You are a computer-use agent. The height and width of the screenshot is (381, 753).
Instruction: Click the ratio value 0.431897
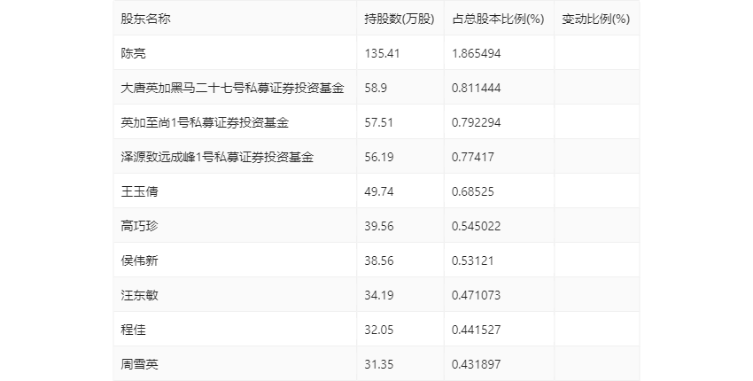pos(477,365)
